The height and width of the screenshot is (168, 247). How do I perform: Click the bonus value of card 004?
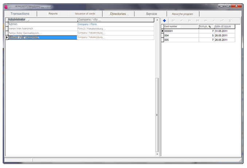click(206, 36)
